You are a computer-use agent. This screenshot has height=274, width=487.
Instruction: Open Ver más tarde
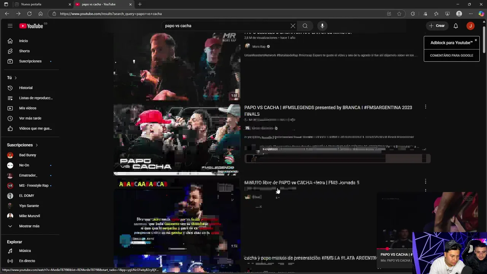point(30,118)
